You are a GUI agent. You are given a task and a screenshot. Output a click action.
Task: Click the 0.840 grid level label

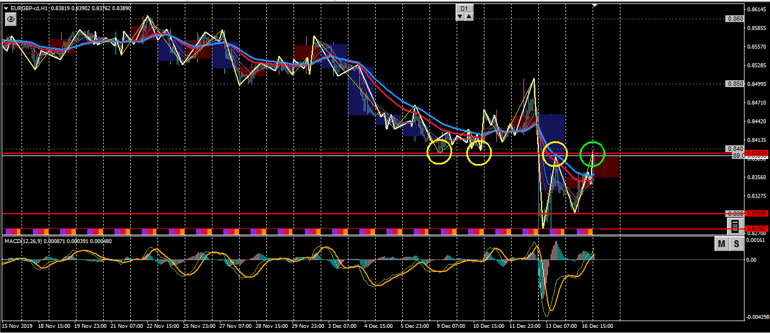coord(734,149)
